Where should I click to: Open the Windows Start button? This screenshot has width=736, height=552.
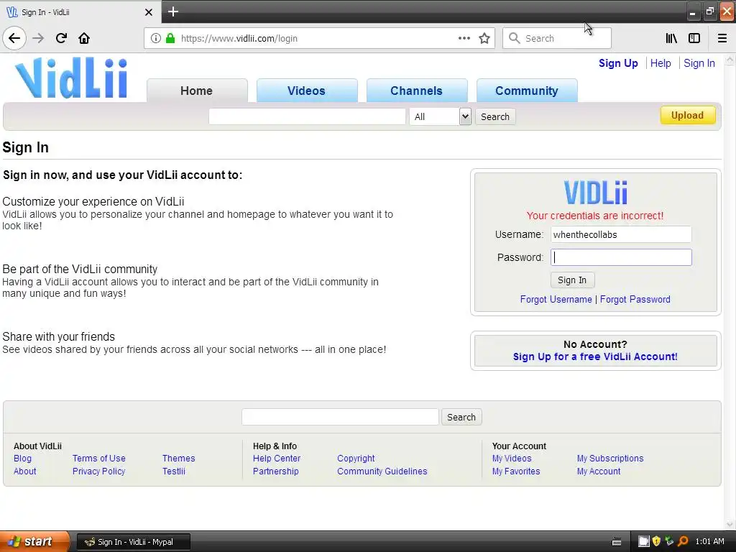[34, 541]
